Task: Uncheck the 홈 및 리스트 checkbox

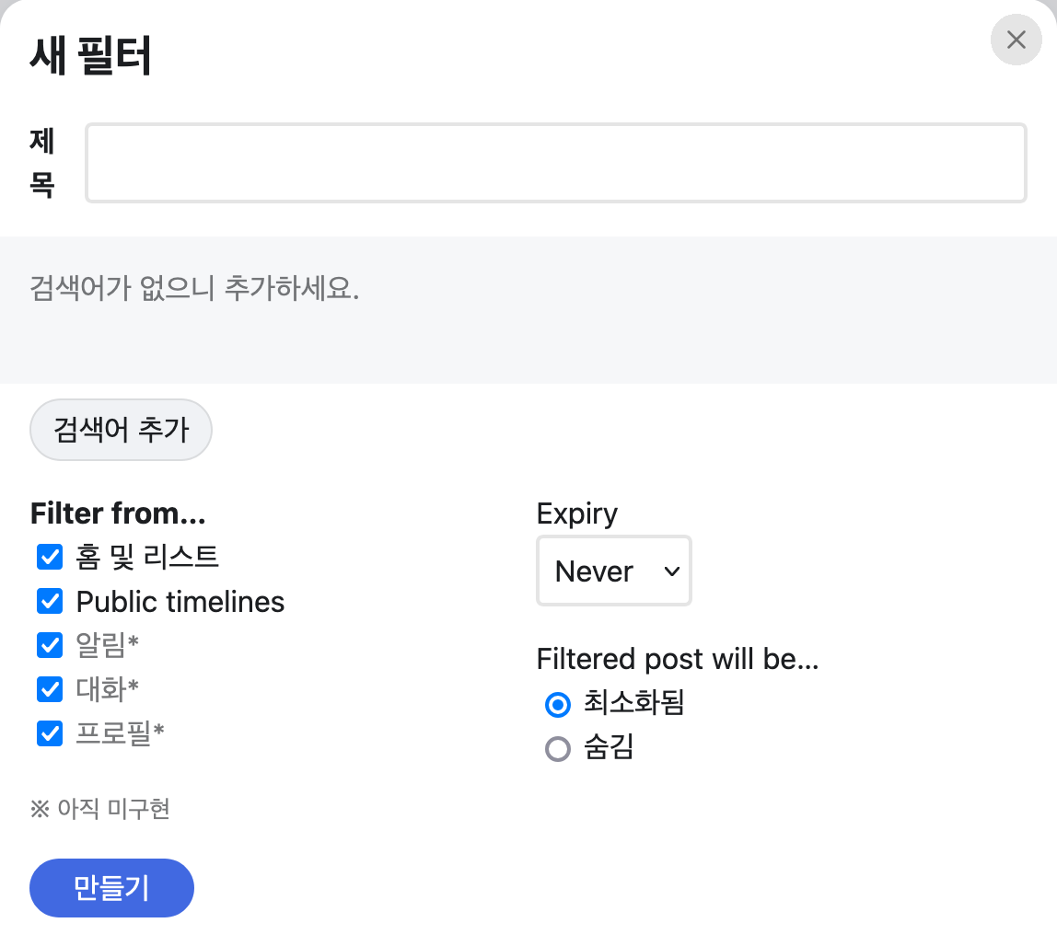Action: [50, 557]
